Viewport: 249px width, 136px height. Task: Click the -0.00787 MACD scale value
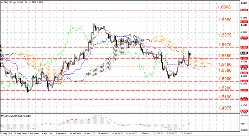click(x=245, y=130)
